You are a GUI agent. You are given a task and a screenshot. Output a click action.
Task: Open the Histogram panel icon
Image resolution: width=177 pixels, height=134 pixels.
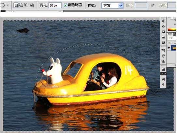(163, 37)
